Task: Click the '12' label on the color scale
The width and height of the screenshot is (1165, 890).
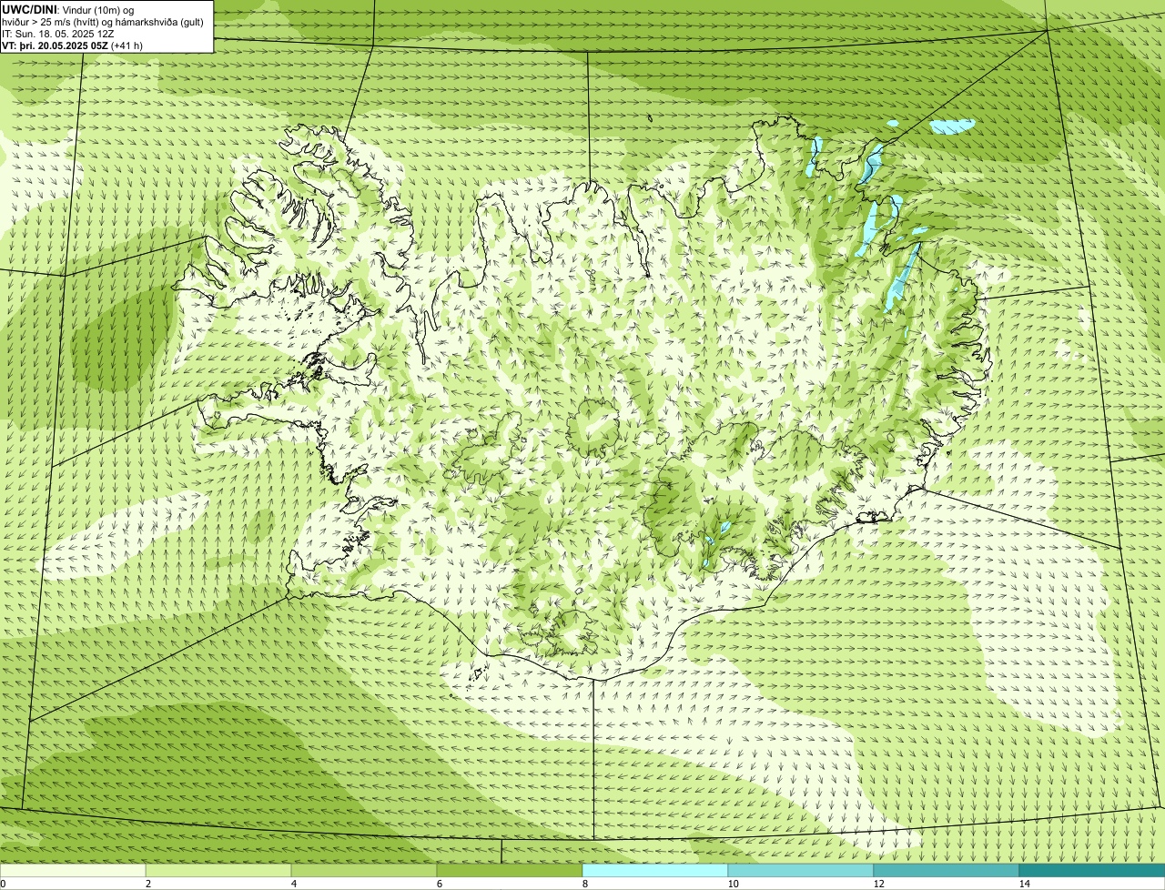Action: click(x=878, y=884)
